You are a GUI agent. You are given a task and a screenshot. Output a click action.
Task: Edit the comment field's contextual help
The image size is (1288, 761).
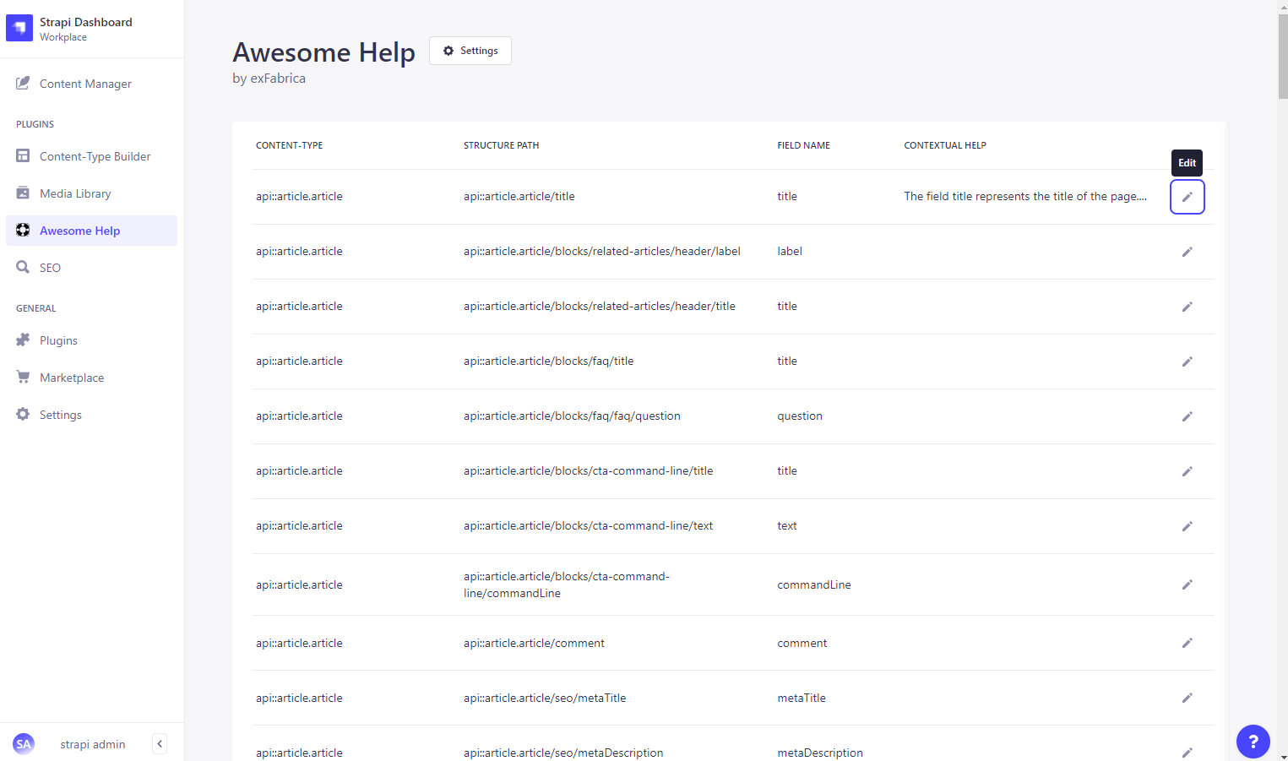pos(1187,643)
